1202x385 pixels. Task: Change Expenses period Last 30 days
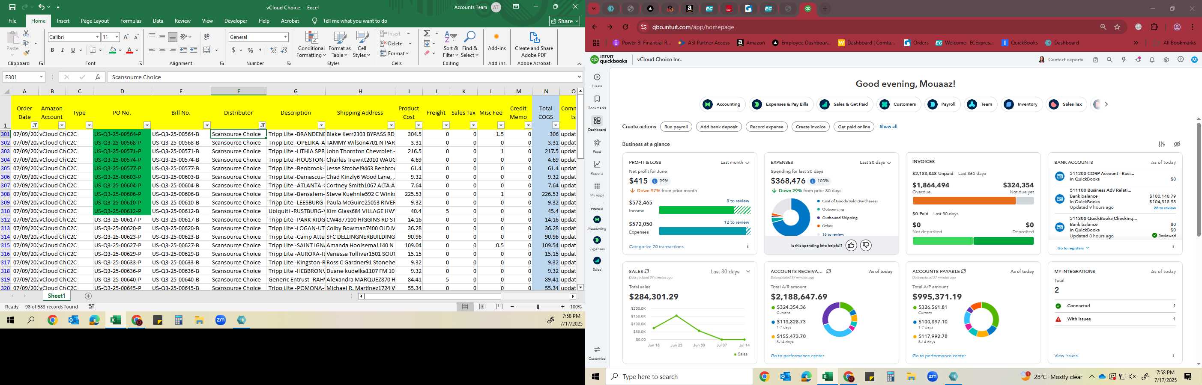click(x=875, y=163)
